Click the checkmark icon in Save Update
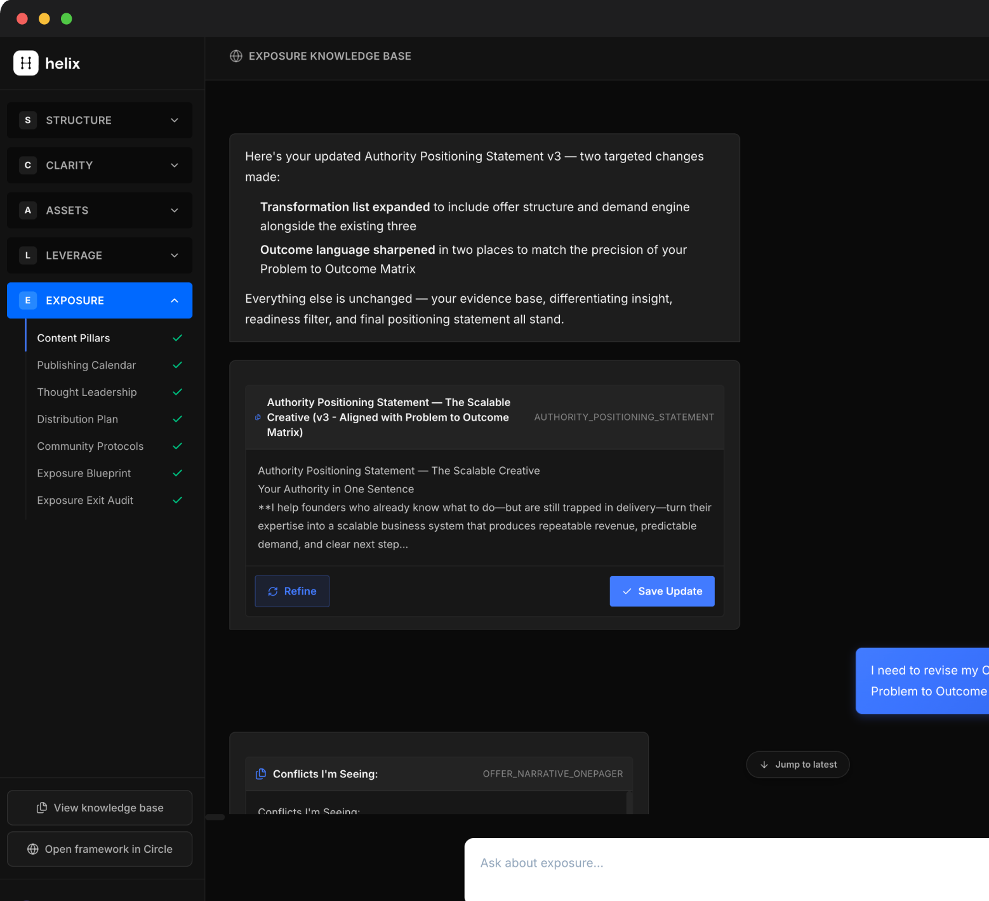The height and width of the screenshot is (901, 989). point(627,591)
